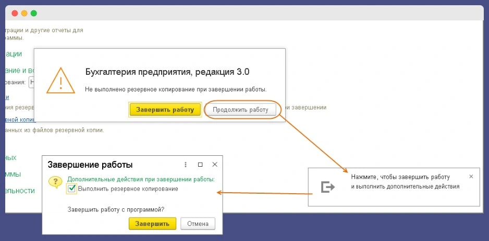This screenshot has width=489, height=241.
Task: Click the yellow question bubble icon
Action: 55,182
